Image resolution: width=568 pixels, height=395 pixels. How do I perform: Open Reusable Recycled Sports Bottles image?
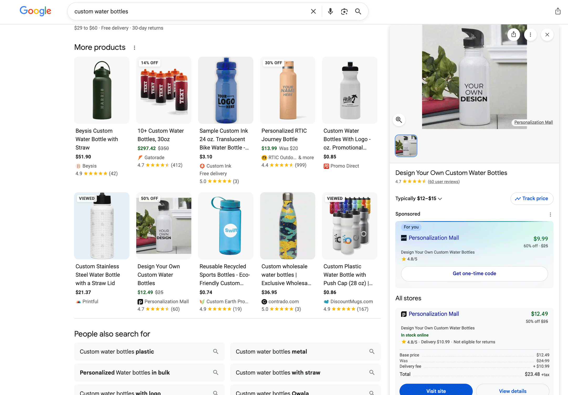point(225,226)
